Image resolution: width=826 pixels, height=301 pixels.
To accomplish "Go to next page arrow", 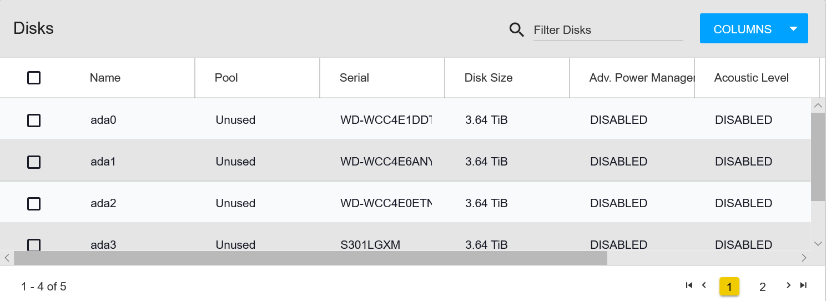I will [x=788, y=285].
